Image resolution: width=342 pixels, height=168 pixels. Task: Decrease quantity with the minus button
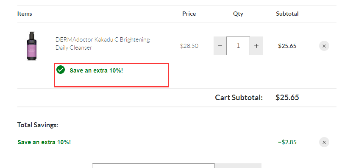click(220, 46)
